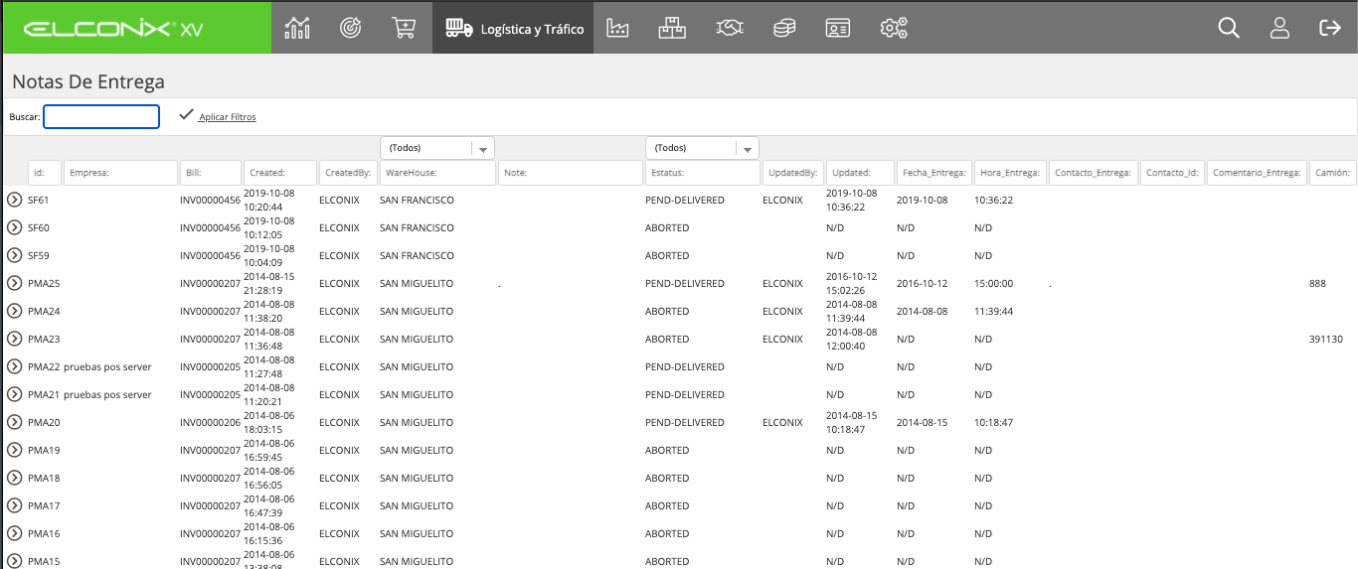Click delivery time 15:00:00
1358x569 pixels.
pyautogui.click(x=994, y=283)
